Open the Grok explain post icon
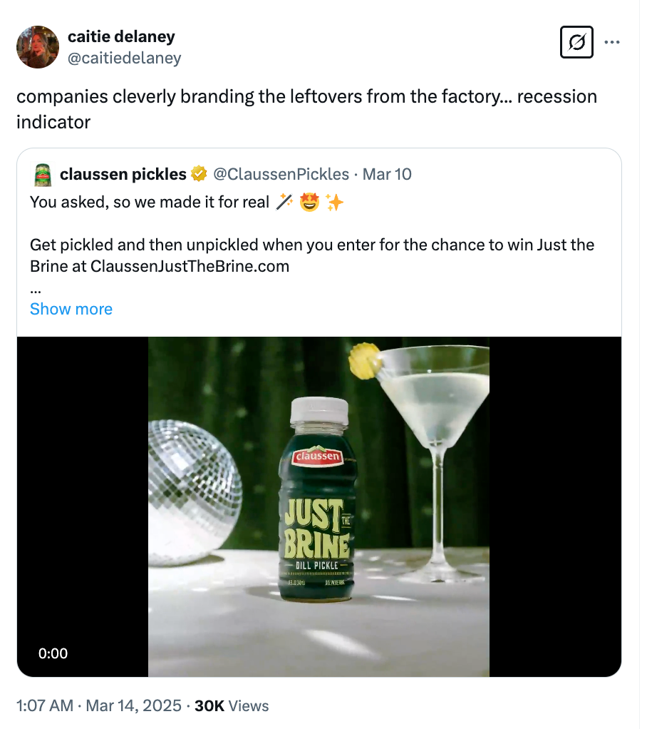This screenshot has width=647, height=729. (576, 43)
